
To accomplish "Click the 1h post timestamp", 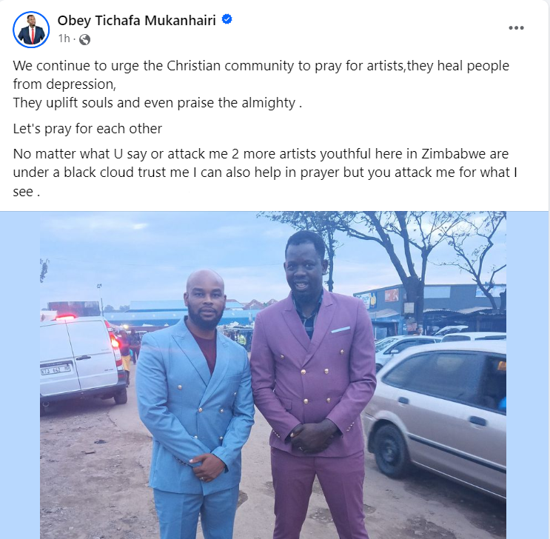I will [x=64, y=38].
